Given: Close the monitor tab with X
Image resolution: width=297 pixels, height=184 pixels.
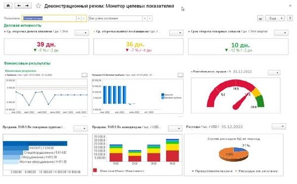Looking at the screenshot, I should [x=290, y=6].
